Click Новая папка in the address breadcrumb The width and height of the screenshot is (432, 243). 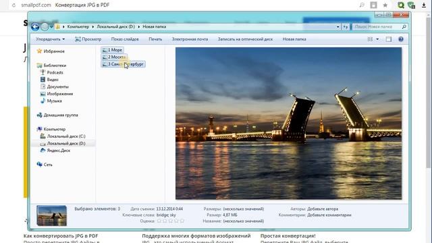click(x=155, y=27)
